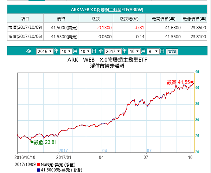The height and width of the screenshot is (173, 211).
Task: Click the y-axis label 45
Action: coord(197,72)
